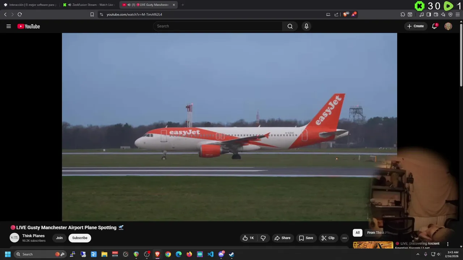This screenshot has width=463, height=260.
Task: Open Brave Wallet icon
Action: point(436,14)
